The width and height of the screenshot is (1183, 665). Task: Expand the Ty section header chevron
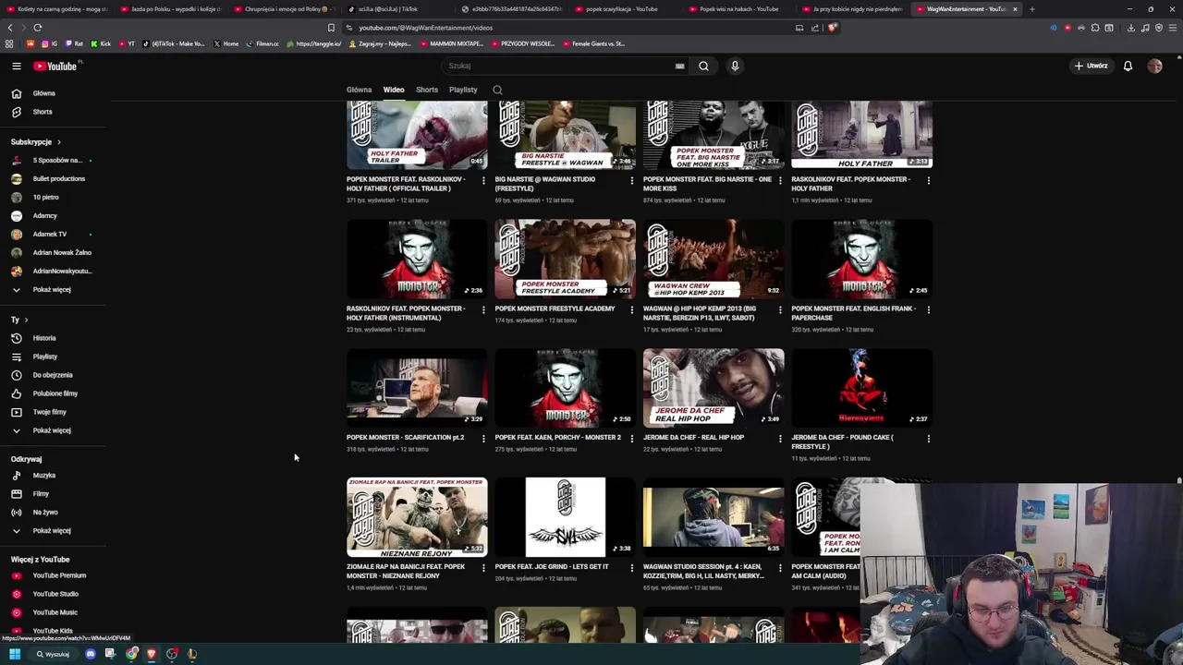pos(26,320)
